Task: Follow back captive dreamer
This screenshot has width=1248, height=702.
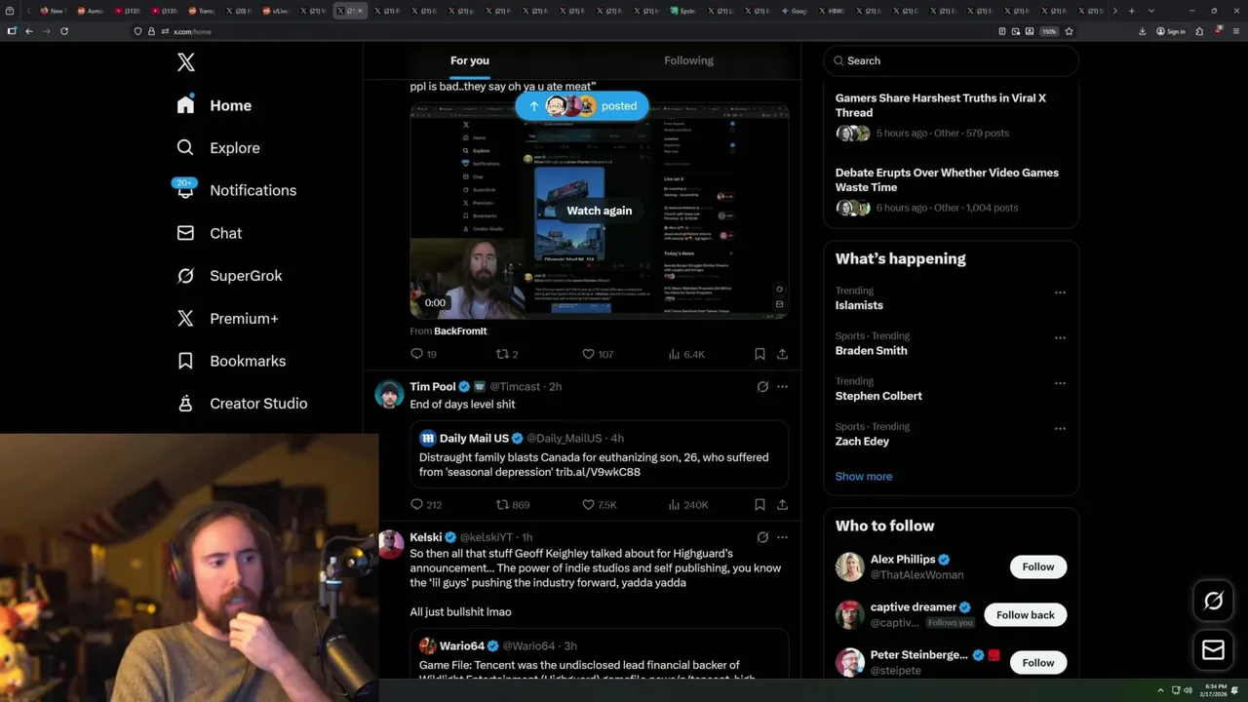Action: [x=1026, y=615]
